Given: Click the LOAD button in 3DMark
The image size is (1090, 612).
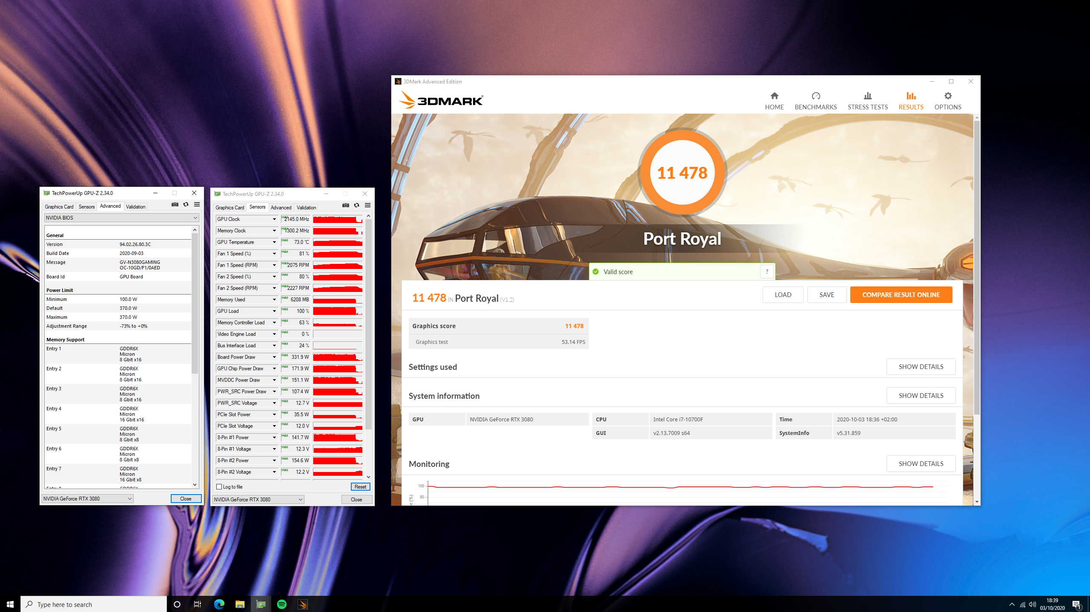Looking at the screenshot, I should [x=783, y=295].
